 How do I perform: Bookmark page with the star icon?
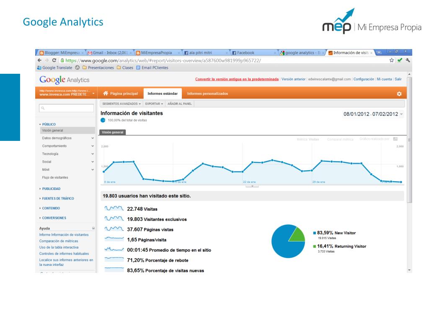click(x=392, y=60)
